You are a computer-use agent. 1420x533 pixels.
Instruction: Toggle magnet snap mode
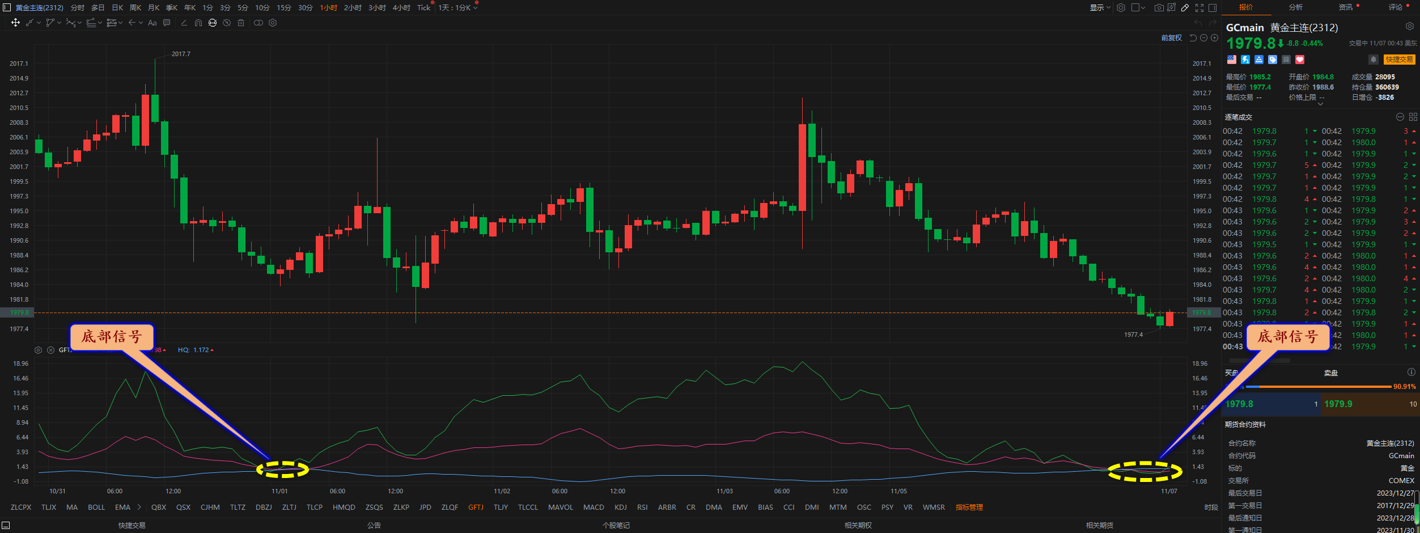pos(198,23)
